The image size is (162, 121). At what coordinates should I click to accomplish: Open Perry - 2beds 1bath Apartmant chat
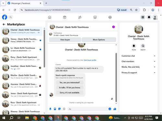coord(22,58)
